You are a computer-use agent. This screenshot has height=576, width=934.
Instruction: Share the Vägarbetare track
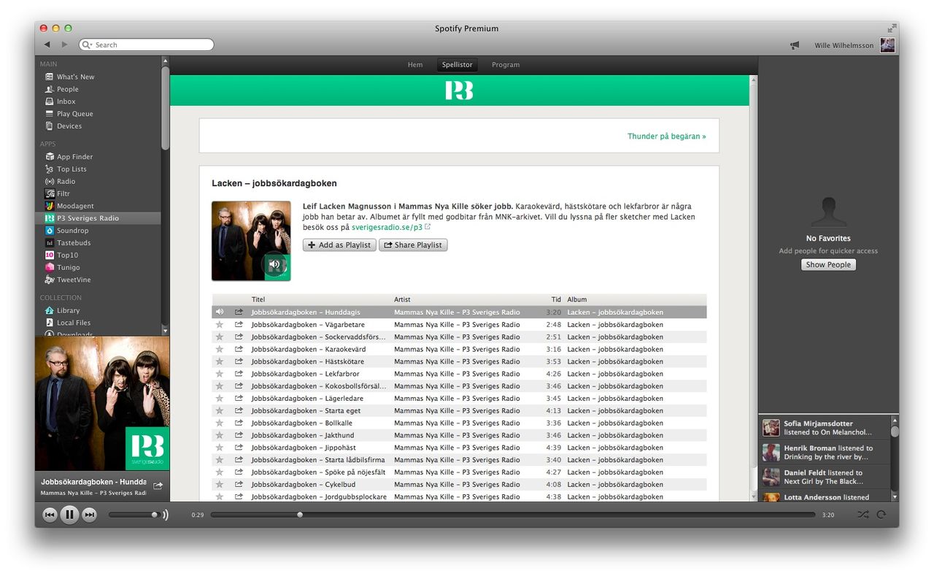point(239,325)
